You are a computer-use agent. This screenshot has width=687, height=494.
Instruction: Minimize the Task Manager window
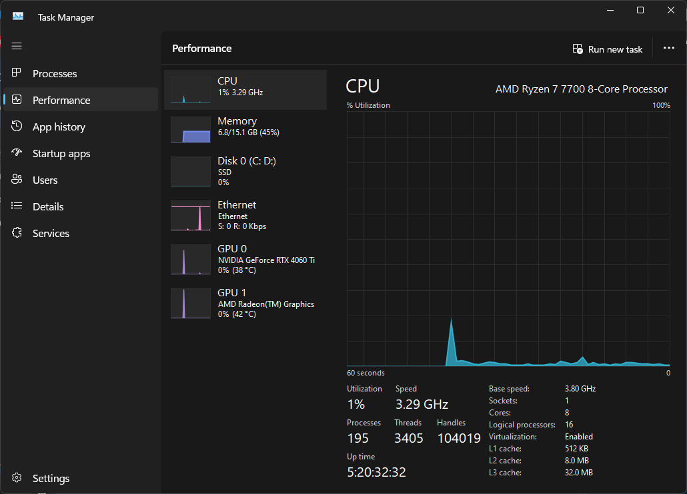click(x=610, y=10)
